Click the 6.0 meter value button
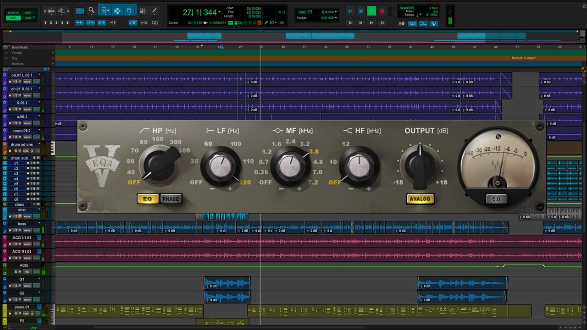 coord(496,199)
